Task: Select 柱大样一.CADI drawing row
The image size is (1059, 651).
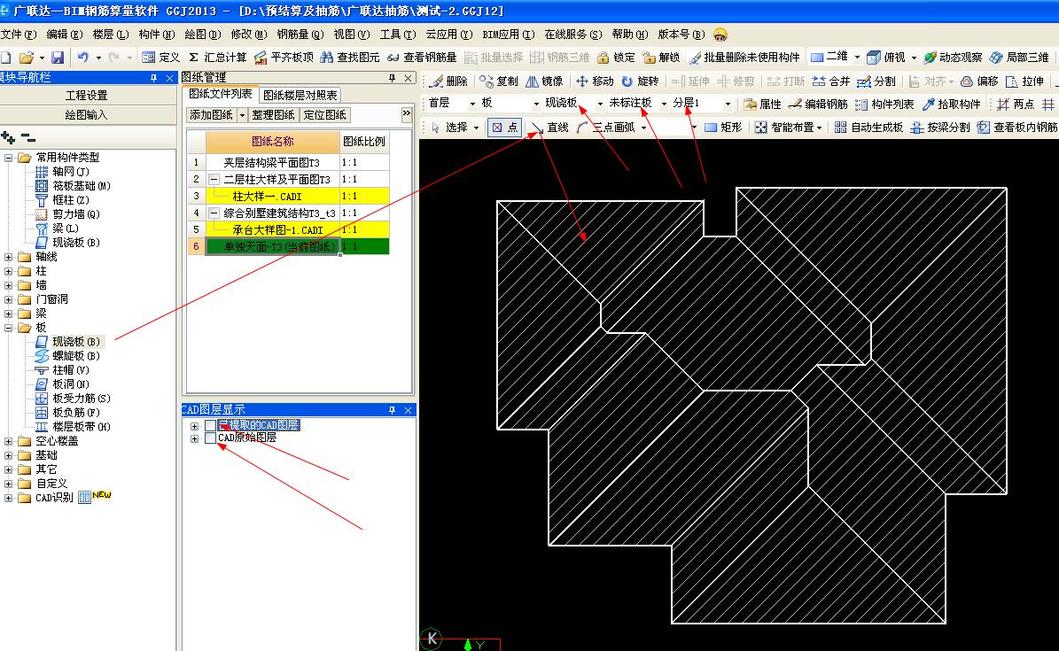Action: point(267,197)
